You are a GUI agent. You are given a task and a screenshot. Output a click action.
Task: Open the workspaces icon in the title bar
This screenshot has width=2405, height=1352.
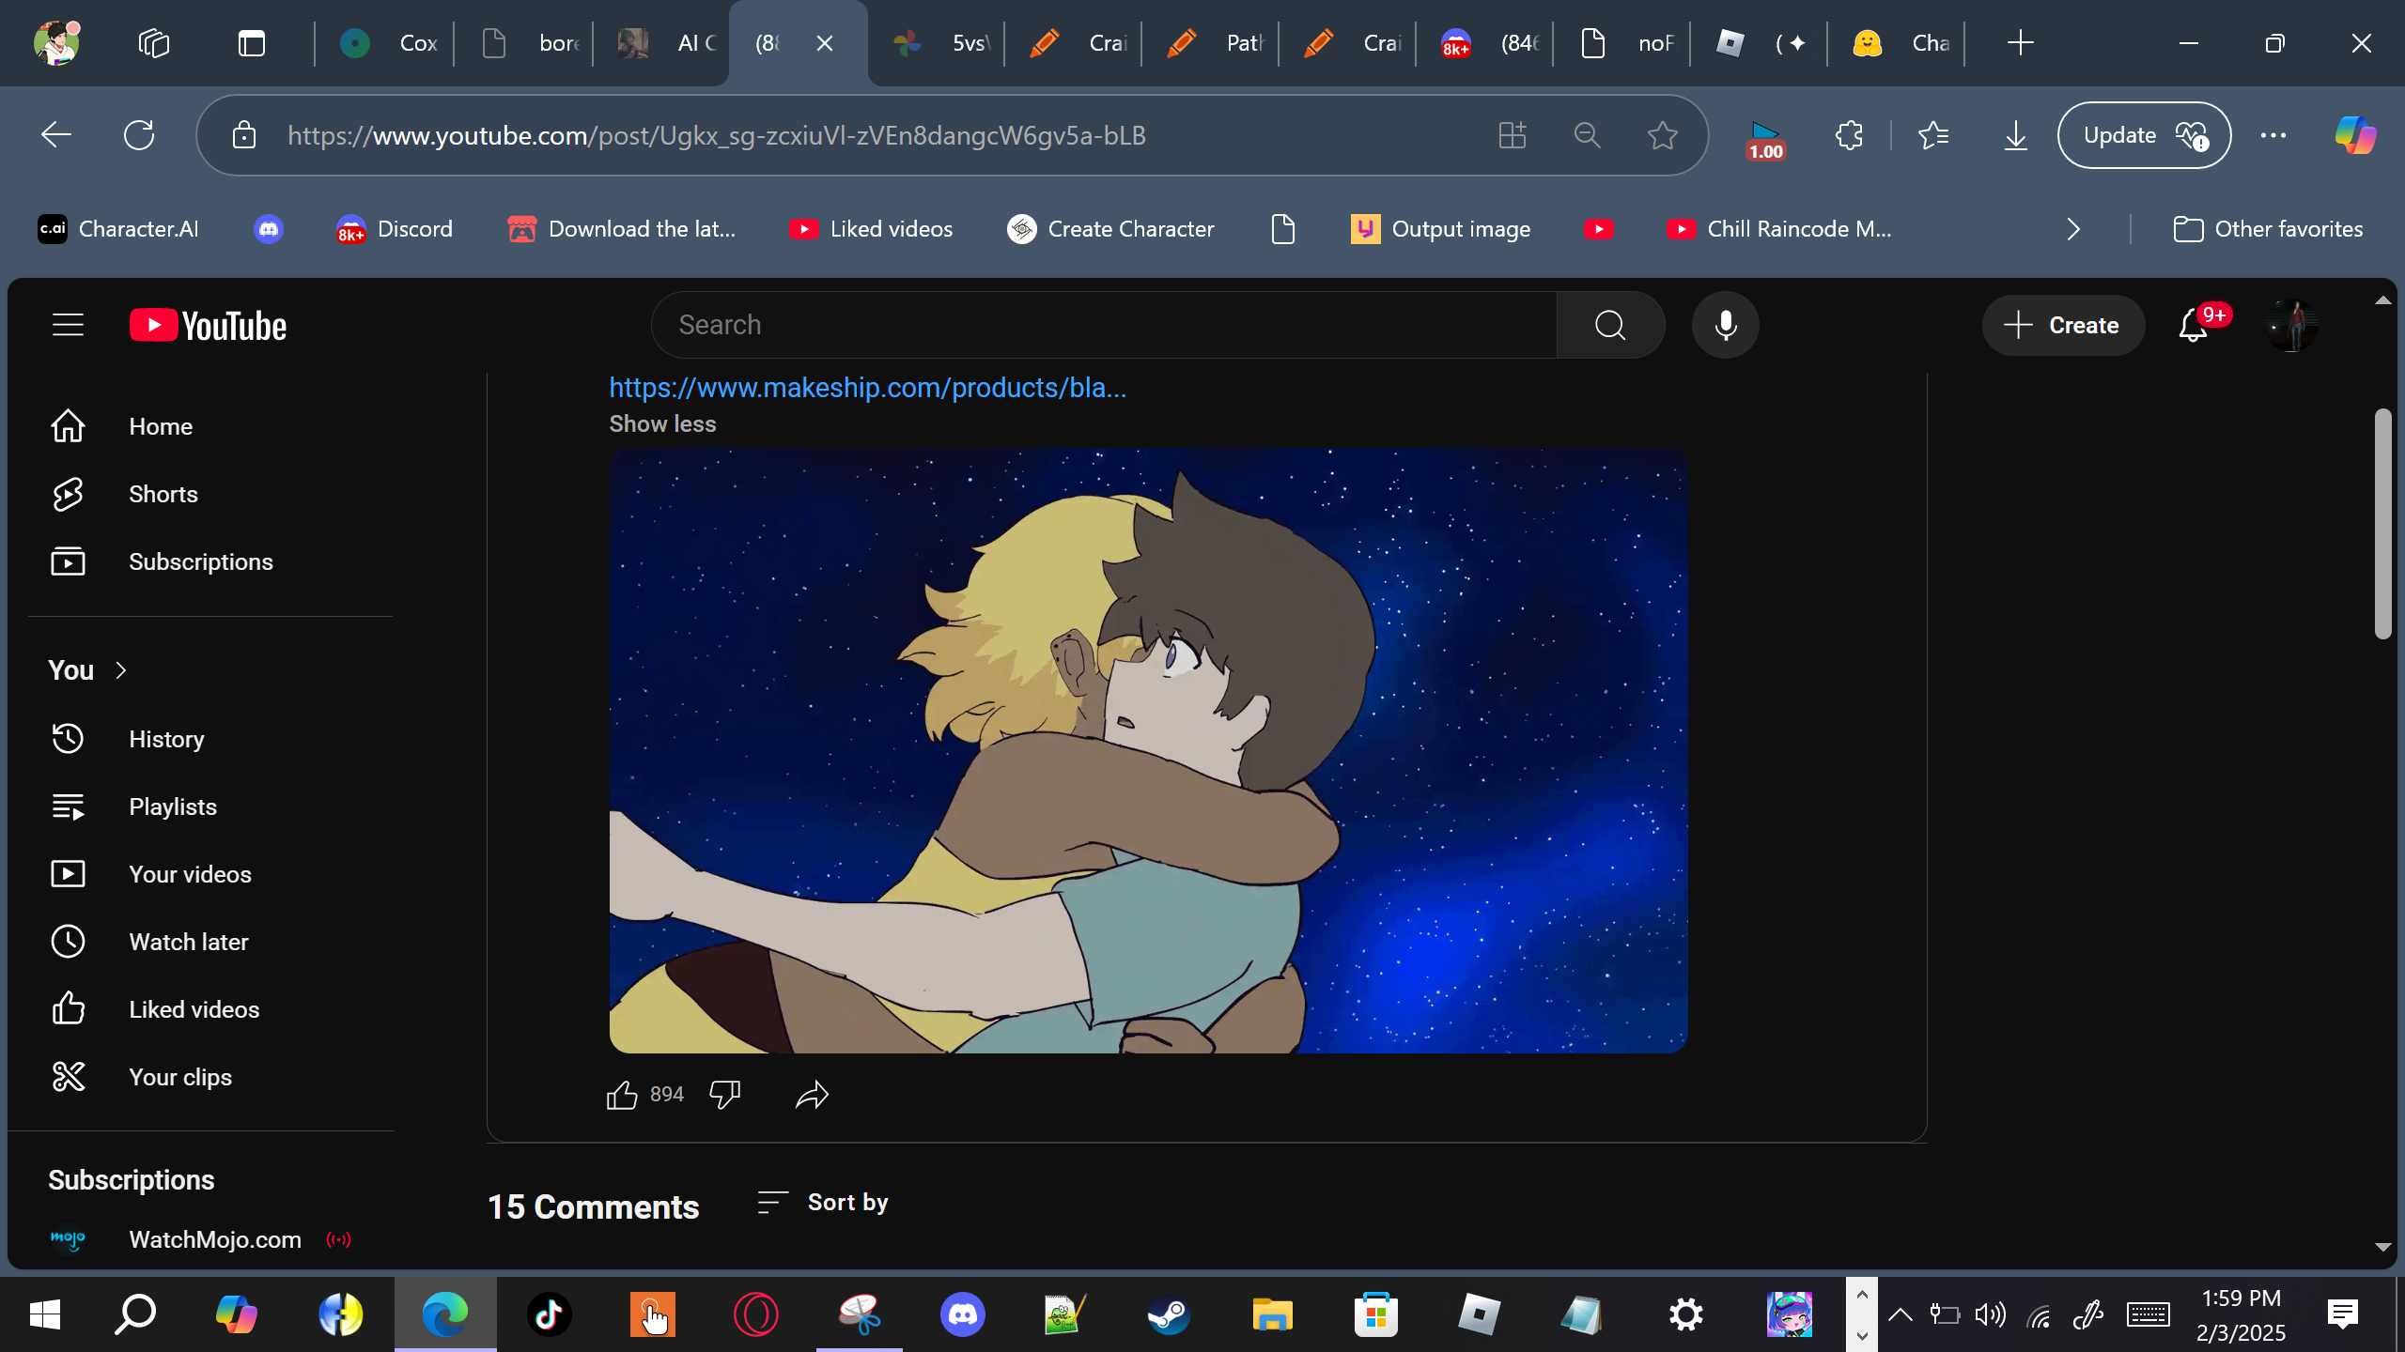click(154, 43)
